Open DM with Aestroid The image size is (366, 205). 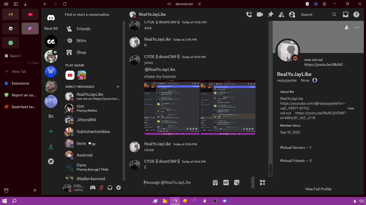click(93, 155)
